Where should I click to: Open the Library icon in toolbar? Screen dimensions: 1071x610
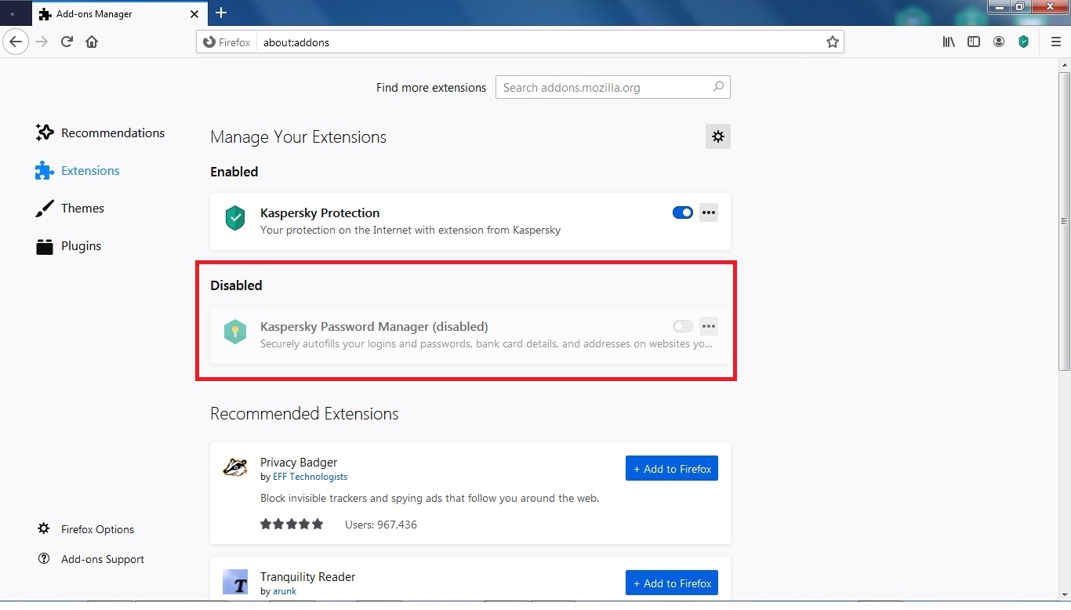[x=949, y=42]
